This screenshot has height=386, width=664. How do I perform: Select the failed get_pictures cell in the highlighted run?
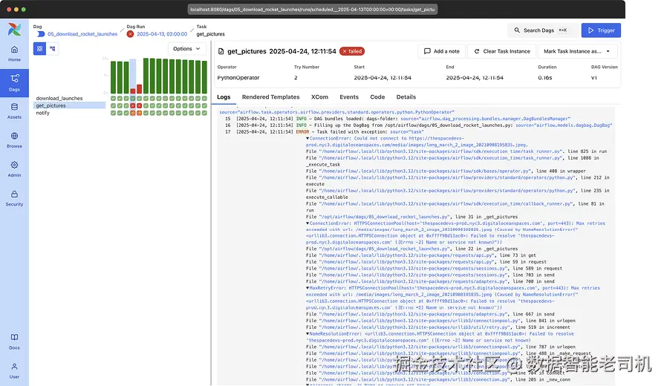pyautogui.click(x=132, y=105)
